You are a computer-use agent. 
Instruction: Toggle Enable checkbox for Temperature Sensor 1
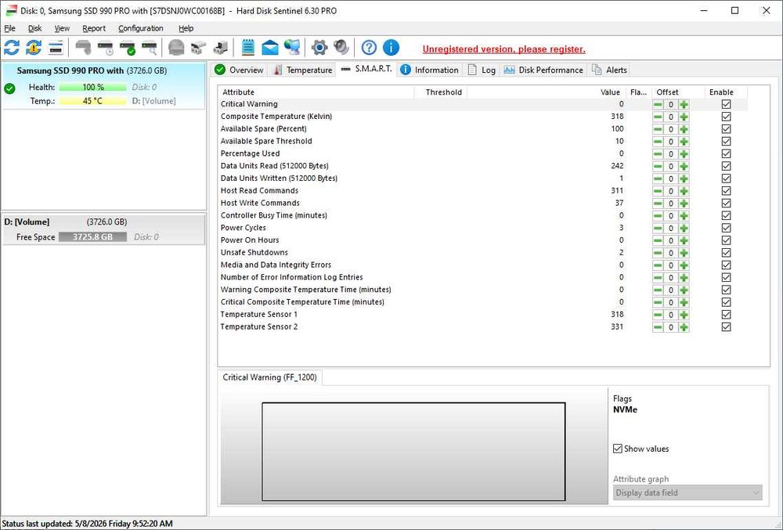coord(726,315)
